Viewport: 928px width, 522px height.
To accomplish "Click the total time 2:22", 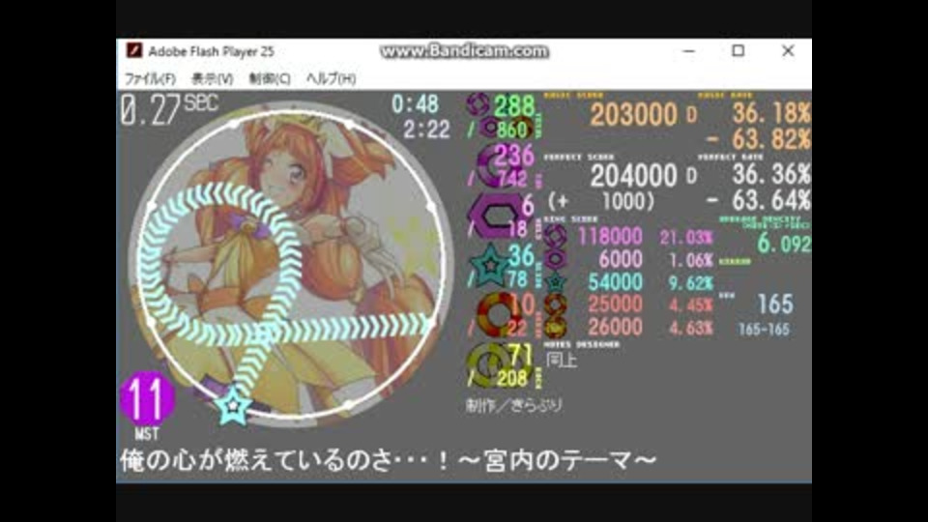I will (x=426, y=130).
